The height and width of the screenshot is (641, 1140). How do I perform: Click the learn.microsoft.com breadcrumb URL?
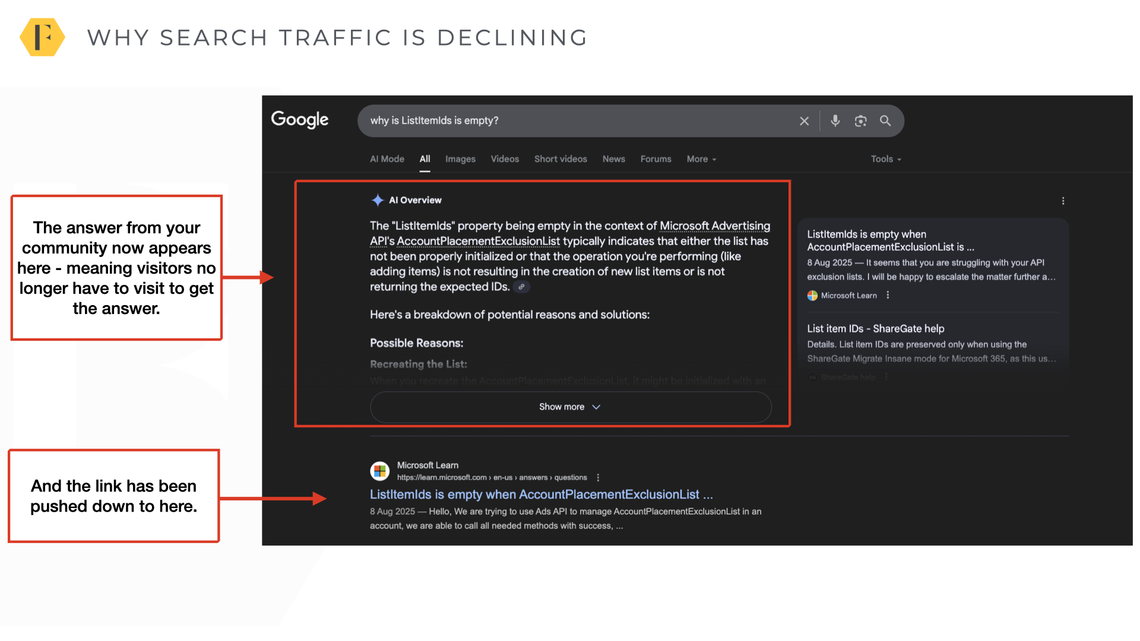pos(492,478)
